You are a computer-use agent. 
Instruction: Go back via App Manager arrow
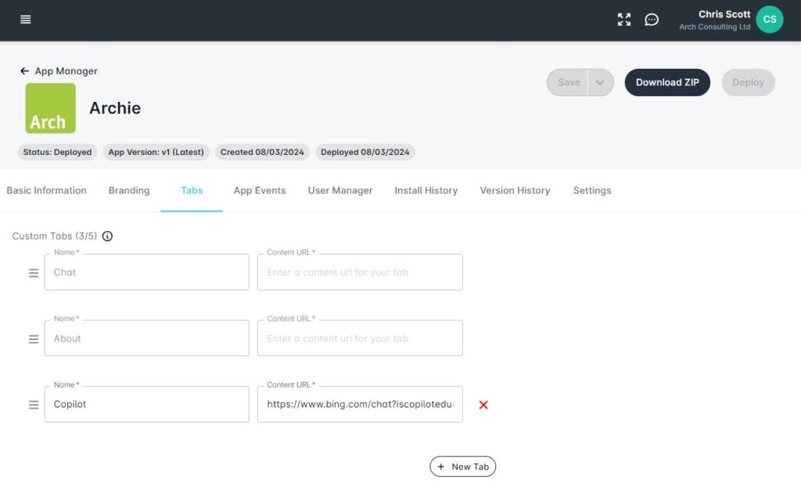coord(24,71)
